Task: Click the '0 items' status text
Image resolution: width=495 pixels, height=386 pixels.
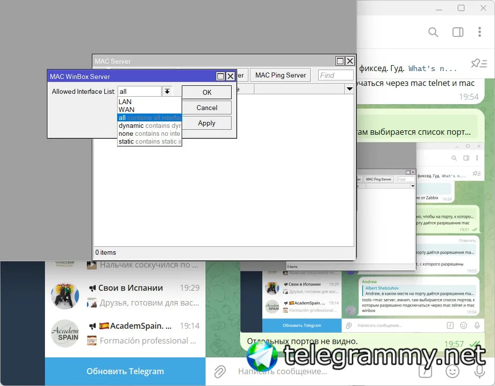Action: [x=106, y=253]
